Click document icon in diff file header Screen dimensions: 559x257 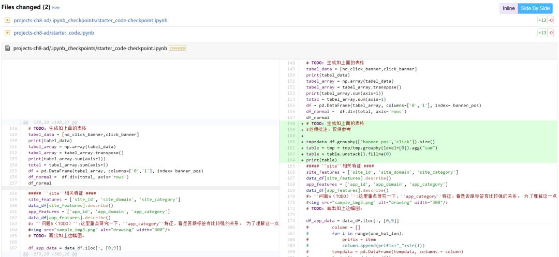(x=7, y=48)
